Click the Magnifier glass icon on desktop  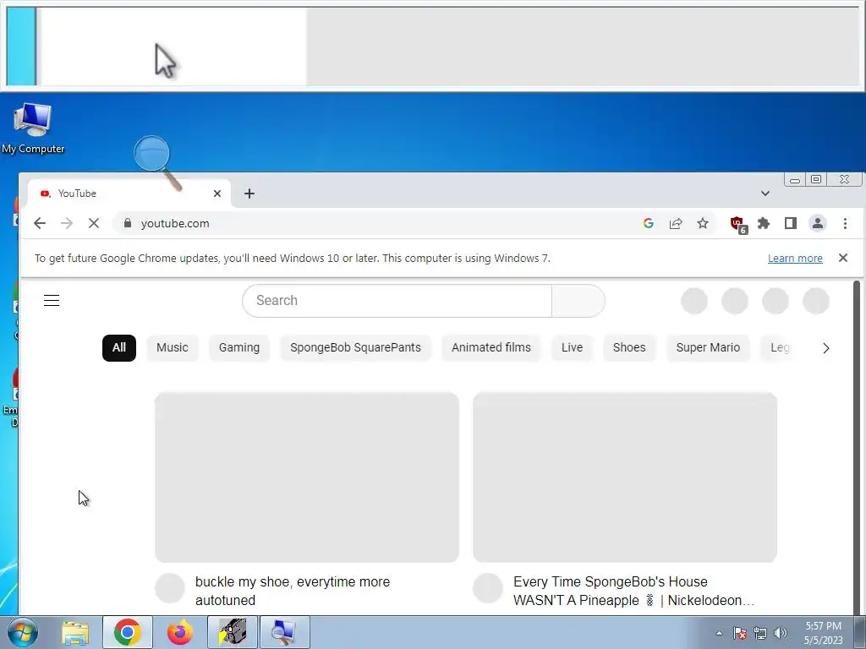point(158,163)
